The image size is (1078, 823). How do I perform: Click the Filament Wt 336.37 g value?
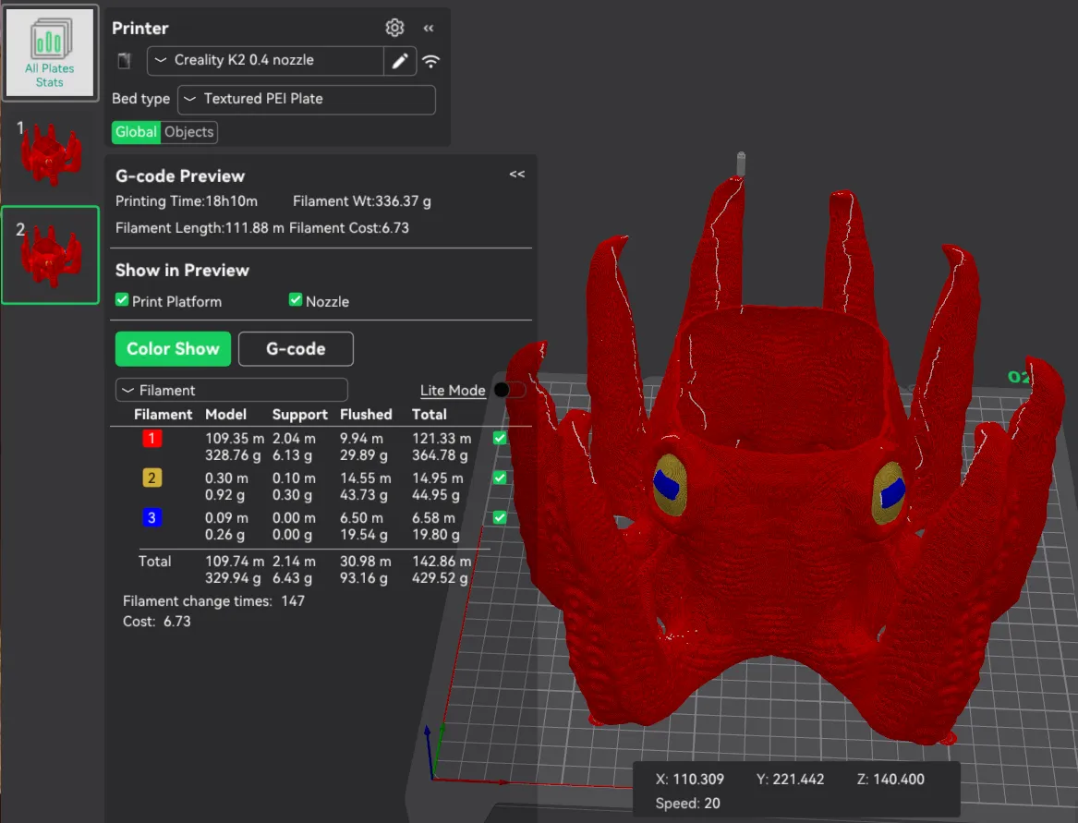361,201
